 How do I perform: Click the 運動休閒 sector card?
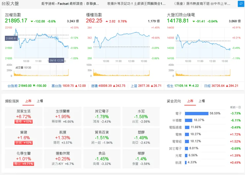[x=63, y=159]
